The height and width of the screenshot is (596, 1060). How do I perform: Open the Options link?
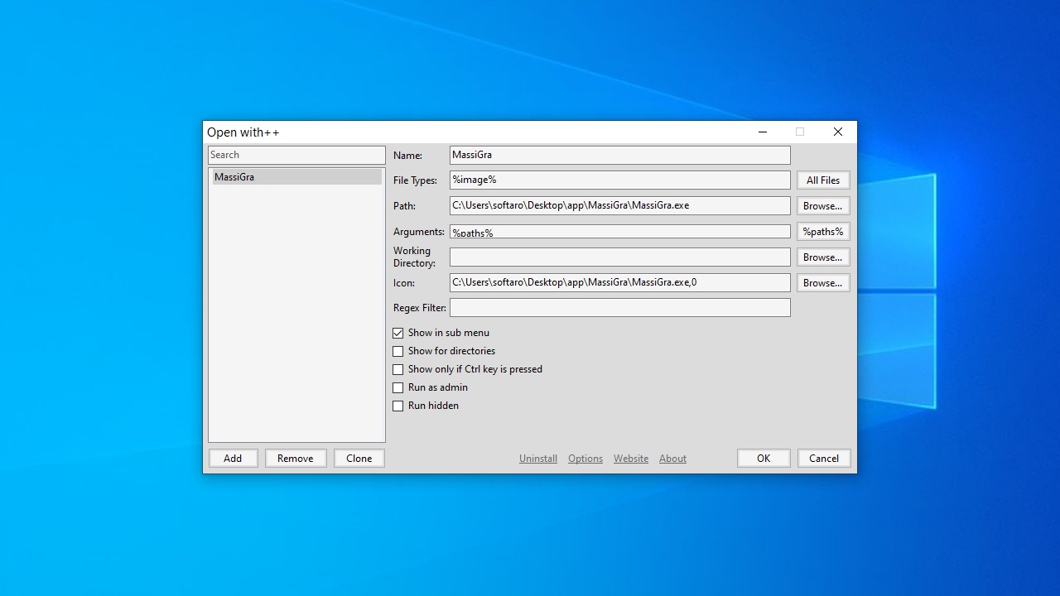pos(585,459)
